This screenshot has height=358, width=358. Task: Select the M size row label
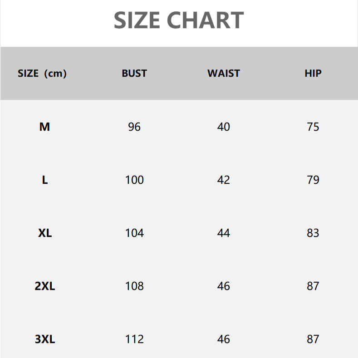(44, 127)
